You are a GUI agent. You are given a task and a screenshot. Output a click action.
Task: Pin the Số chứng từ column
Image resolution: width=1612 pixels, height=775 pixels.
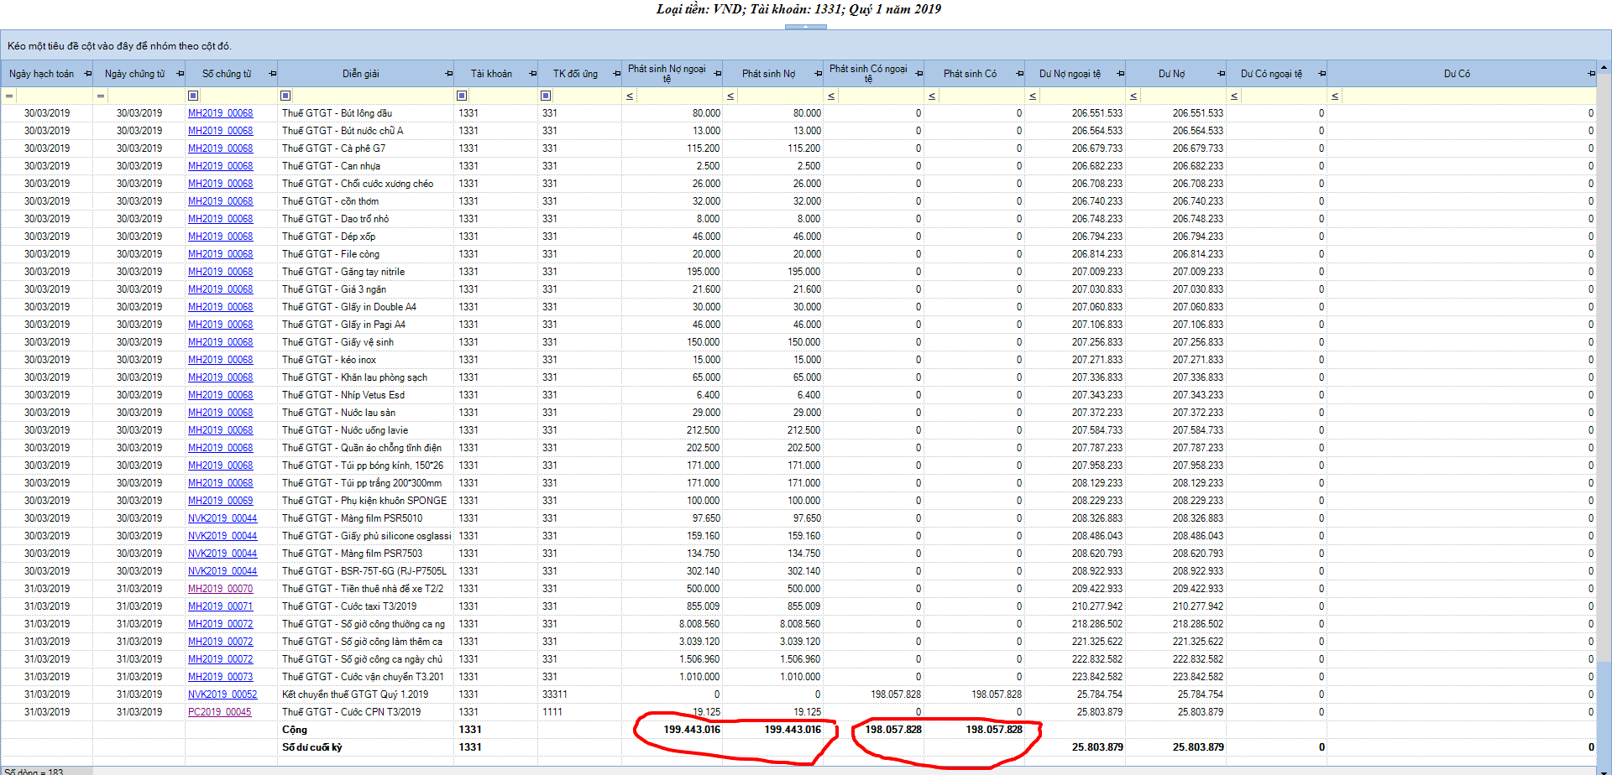click(x=272, y=74)
